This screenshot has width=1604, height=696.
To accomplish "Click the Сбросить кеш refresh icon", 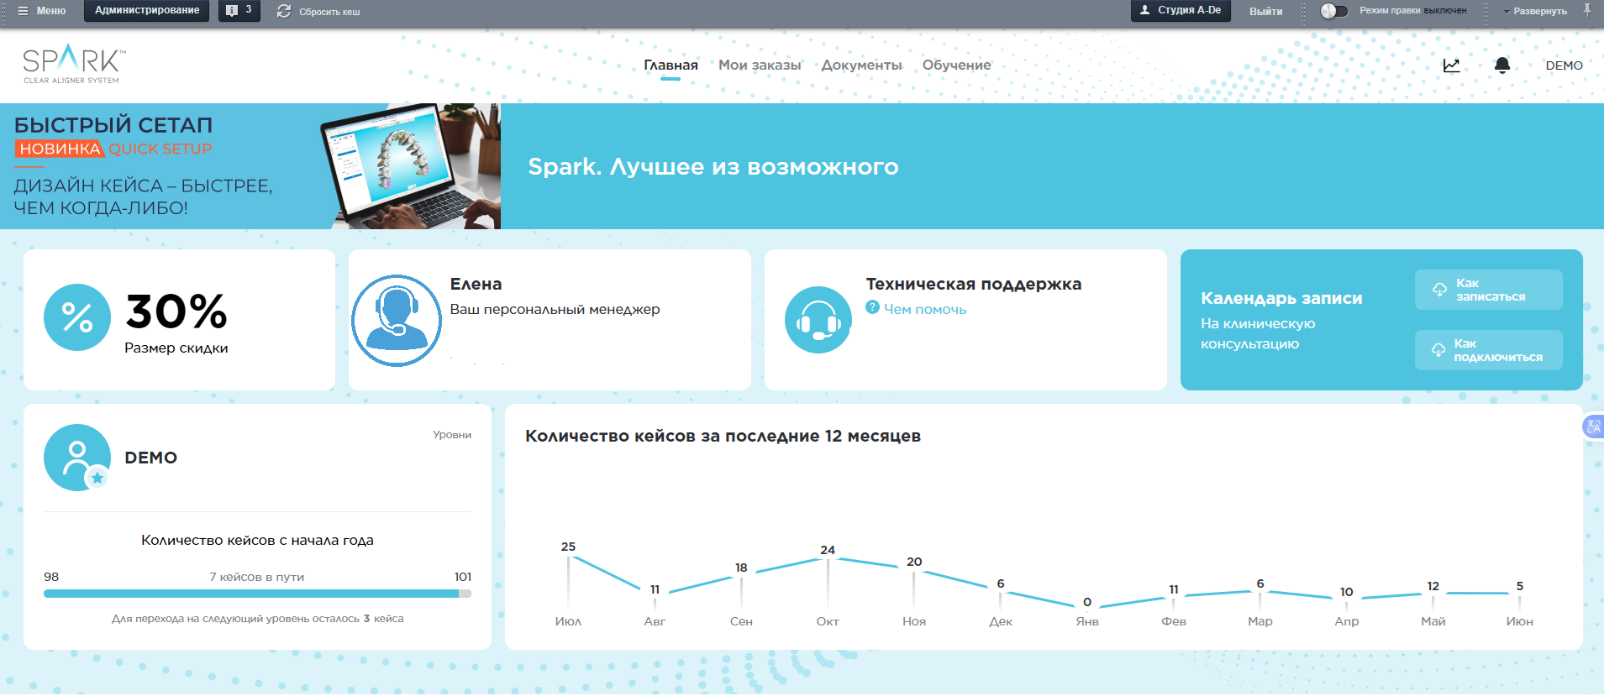I will coord(284,11).
